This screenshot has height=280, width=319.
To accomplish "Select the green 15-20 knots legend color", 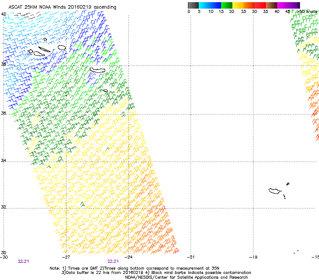I will point(227,5).
